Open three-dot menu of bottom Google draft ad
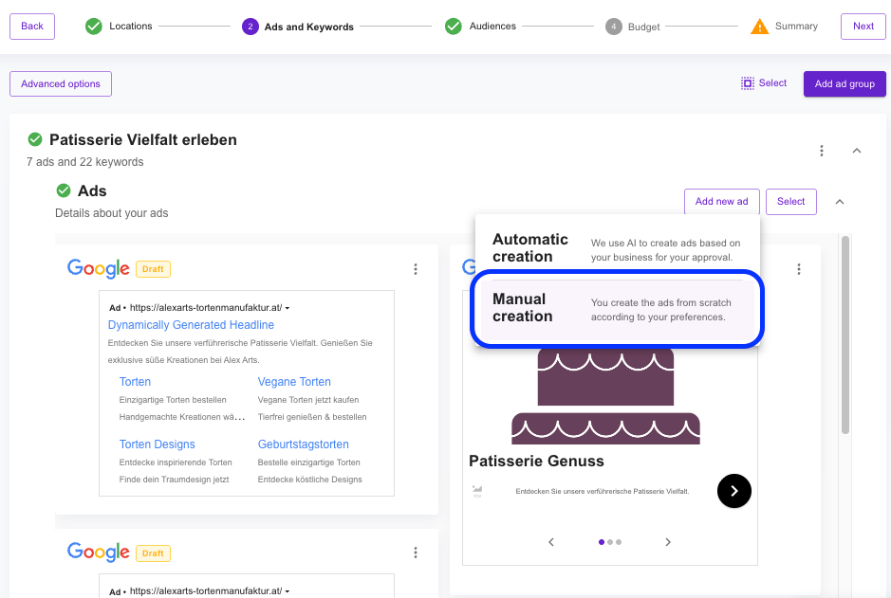The height and width of the screenshot is (598, 891). pos(416,553)
